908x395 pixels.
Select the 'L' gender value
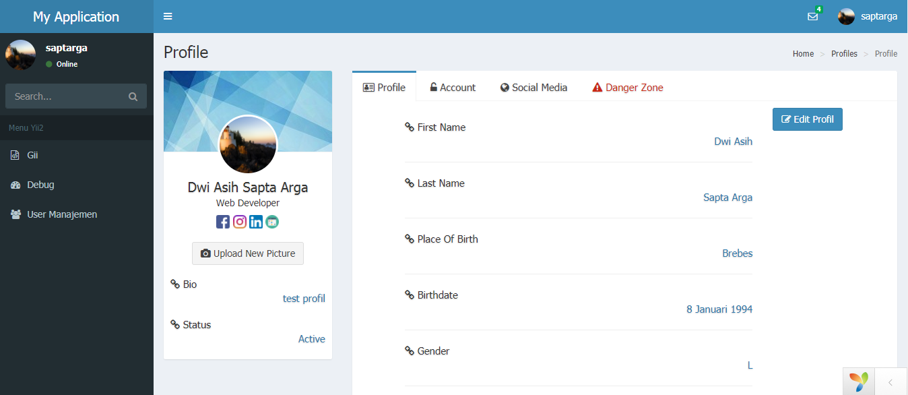(750, 365)
